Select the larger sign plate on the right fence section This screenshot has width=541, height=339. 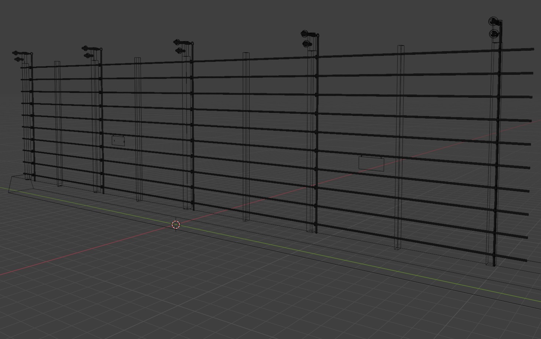click(x=371, y=163)
